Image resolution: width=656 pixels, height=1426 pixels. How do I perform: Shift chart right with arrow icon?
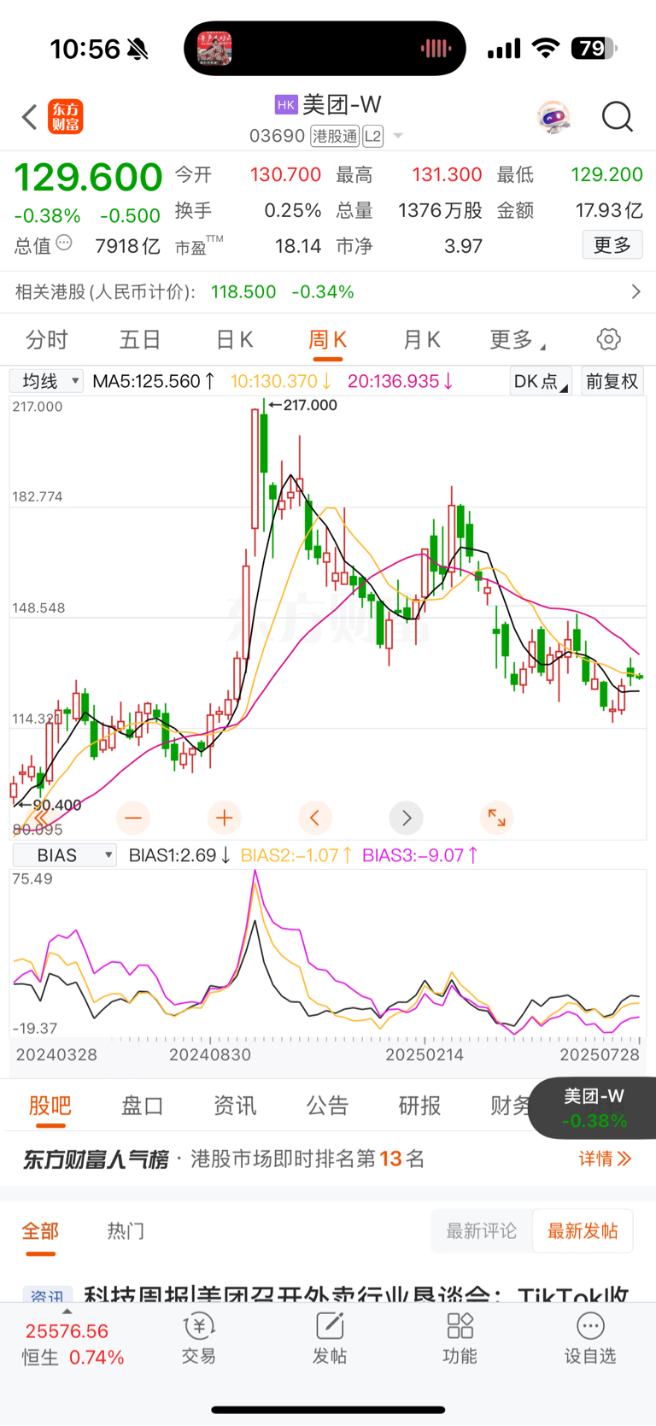(407, 818)
